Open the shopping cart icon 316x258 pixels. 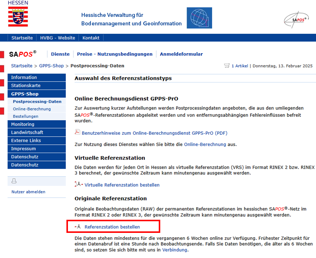coord(227,66)
